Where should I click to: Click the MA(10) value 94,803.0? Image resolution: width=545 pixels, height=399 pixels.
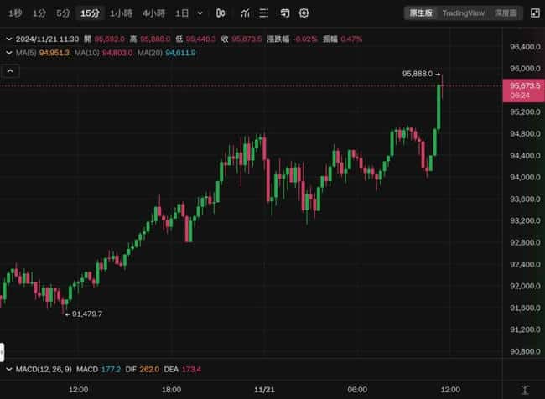coord(117,53)
